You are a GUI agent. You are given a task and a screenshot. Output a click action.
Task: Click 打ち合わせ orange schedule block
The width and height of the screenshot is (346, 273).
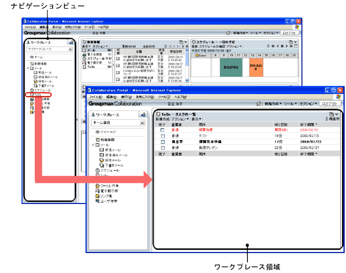[256, 67]
